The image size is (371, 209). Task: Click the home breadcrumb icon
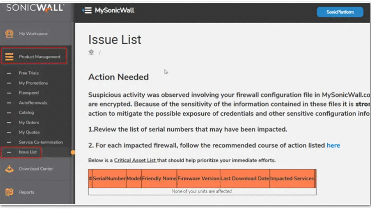pyautogui.click(x=92, y=52)
